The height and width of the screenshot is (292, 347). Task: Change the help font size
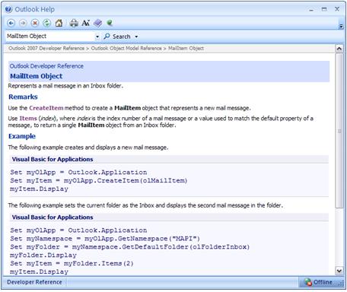click(x=86, y=23)
